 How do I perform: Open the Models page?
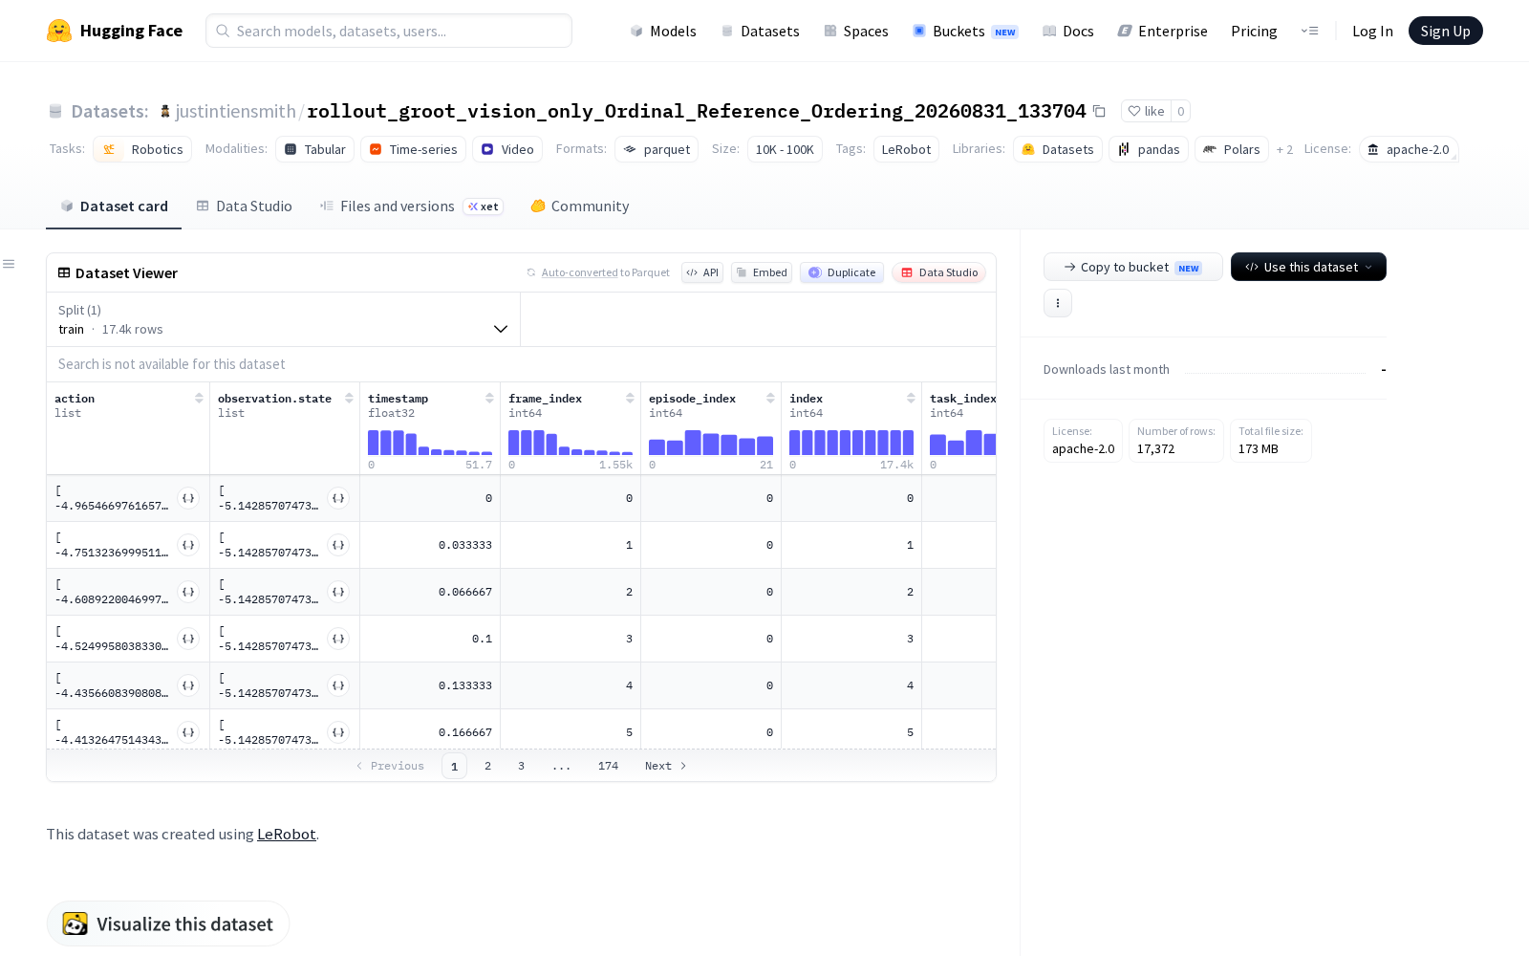pos(663,31)
